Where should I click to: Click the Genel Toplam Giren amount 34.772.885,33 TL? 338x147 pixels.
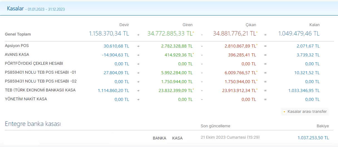(170, 34)
